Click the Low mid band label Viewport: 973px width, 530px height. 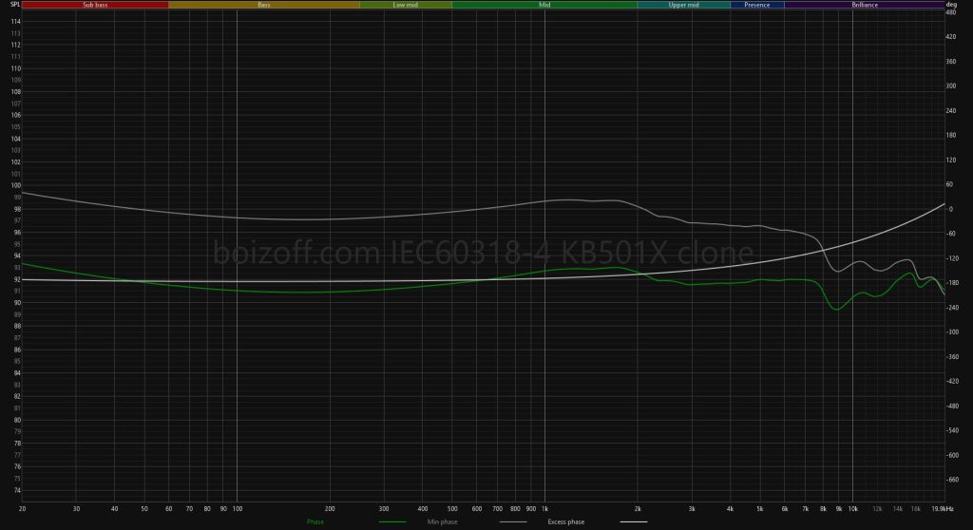406,5
